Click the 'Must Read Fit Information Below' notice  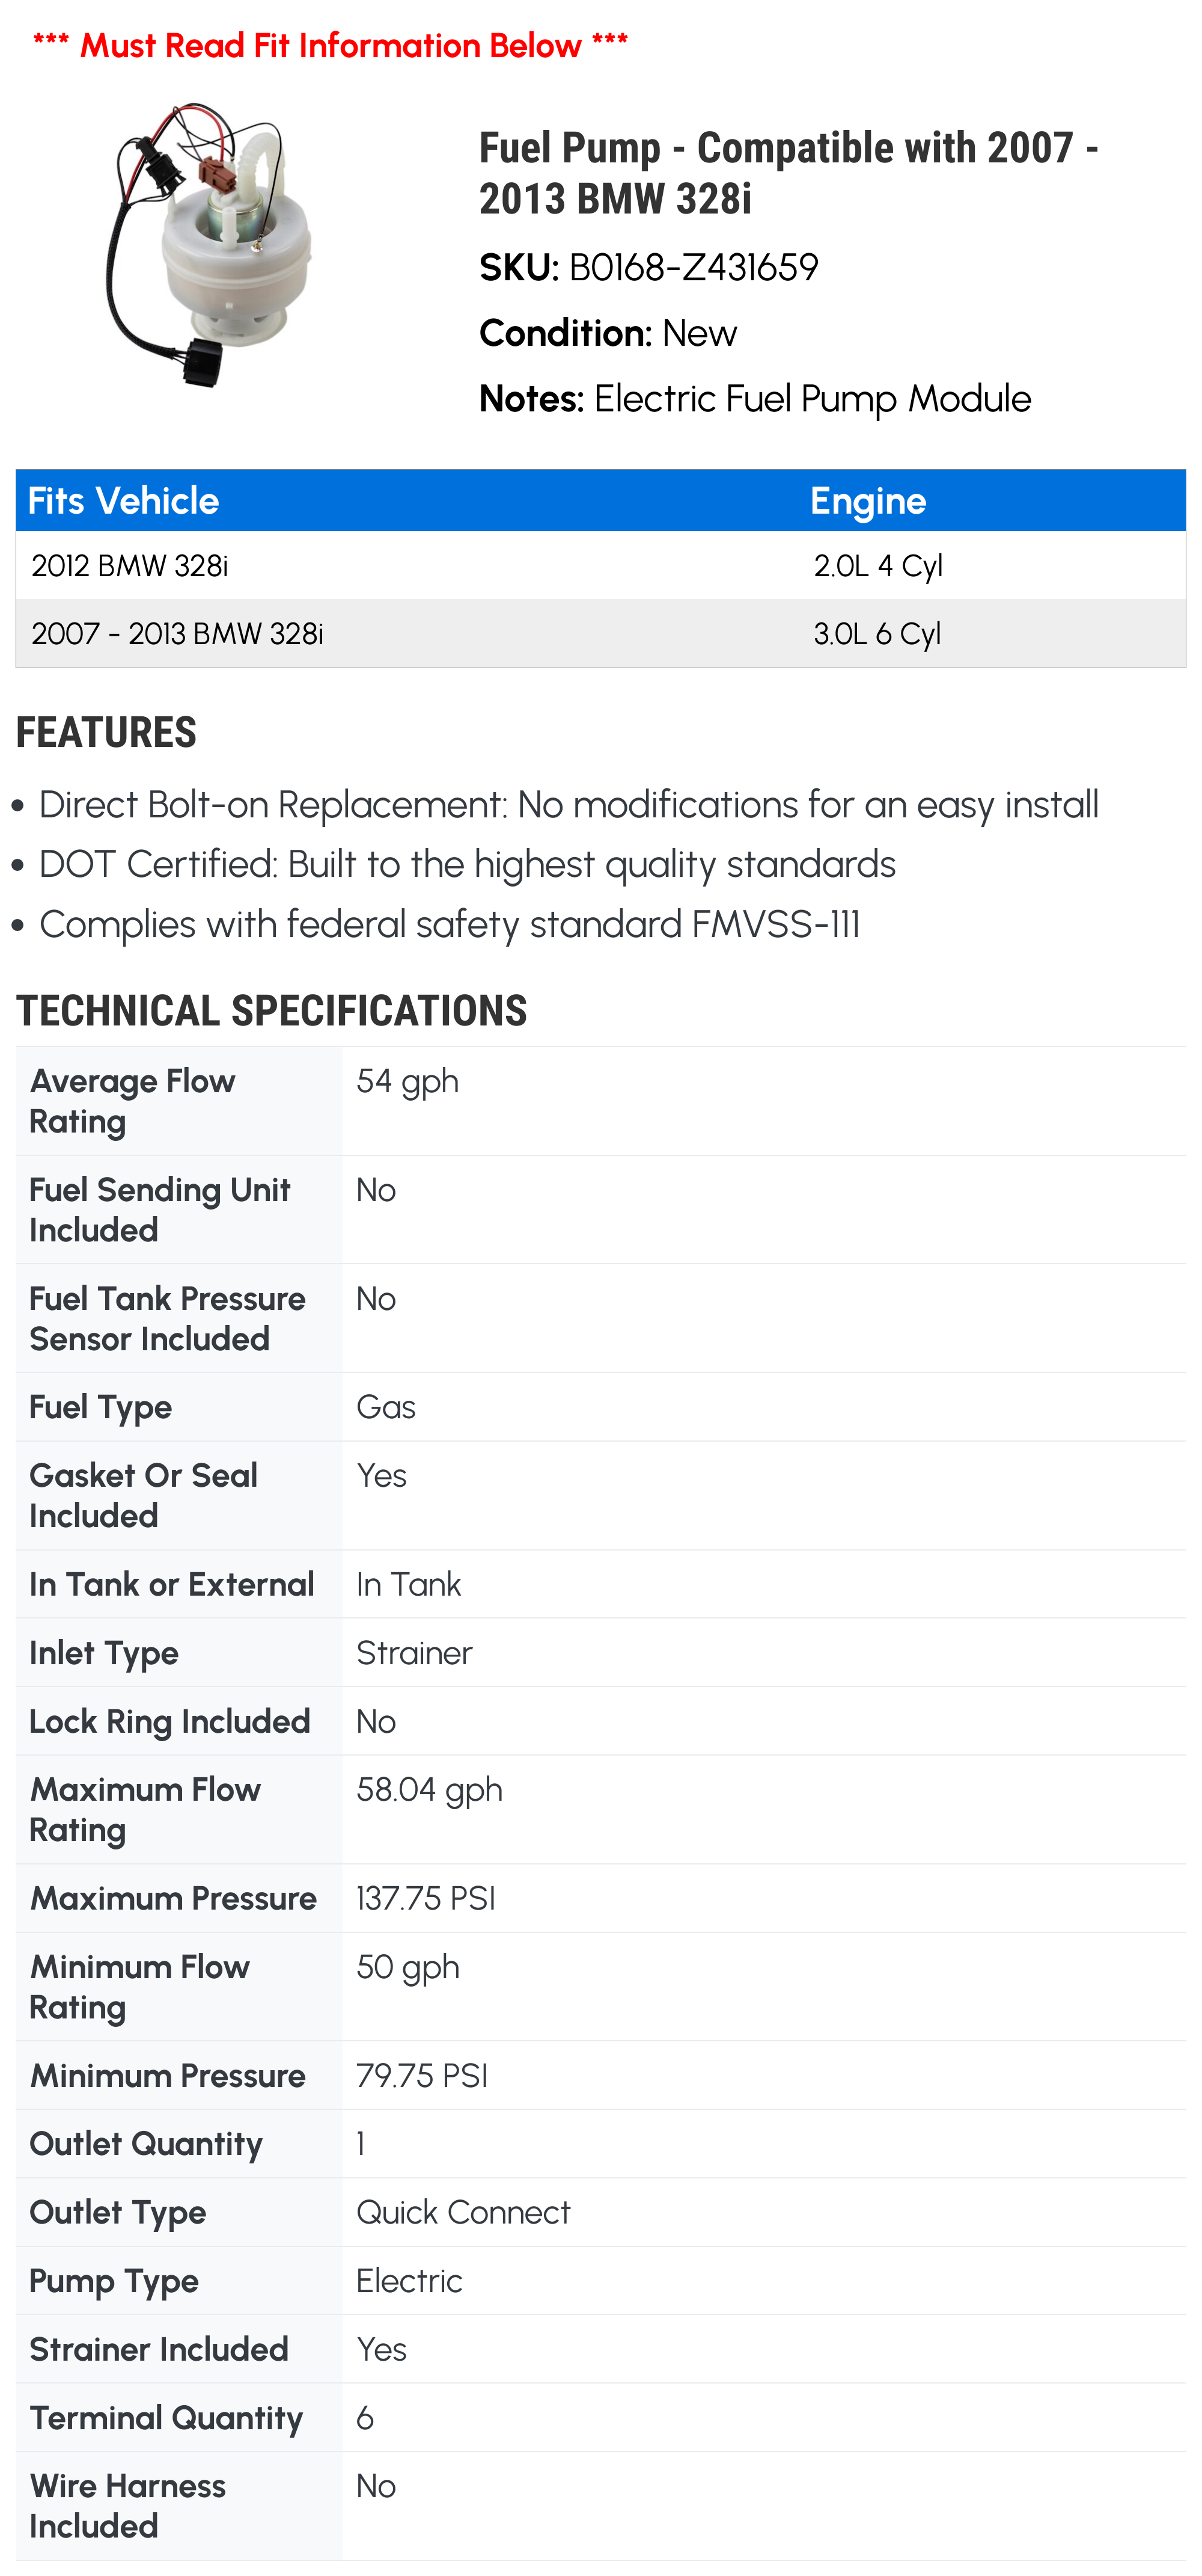click(330, 45)
